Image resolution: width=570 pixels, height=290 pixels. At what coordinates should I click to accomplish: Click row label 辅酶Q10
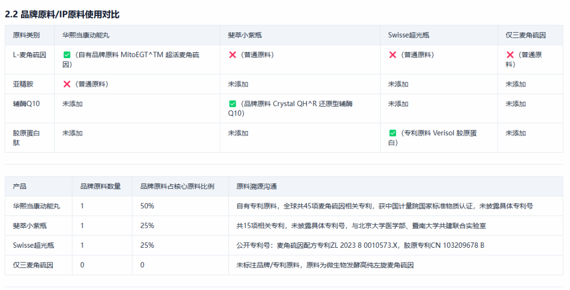coord(26,104)
